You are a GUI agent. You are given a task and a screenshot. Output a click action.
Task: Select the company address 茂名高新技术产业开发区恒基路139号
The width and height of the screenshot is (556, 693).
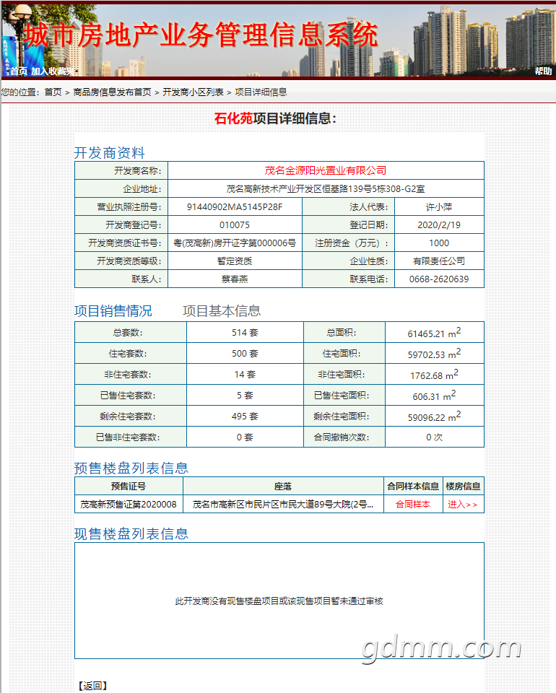coord(326,188)
